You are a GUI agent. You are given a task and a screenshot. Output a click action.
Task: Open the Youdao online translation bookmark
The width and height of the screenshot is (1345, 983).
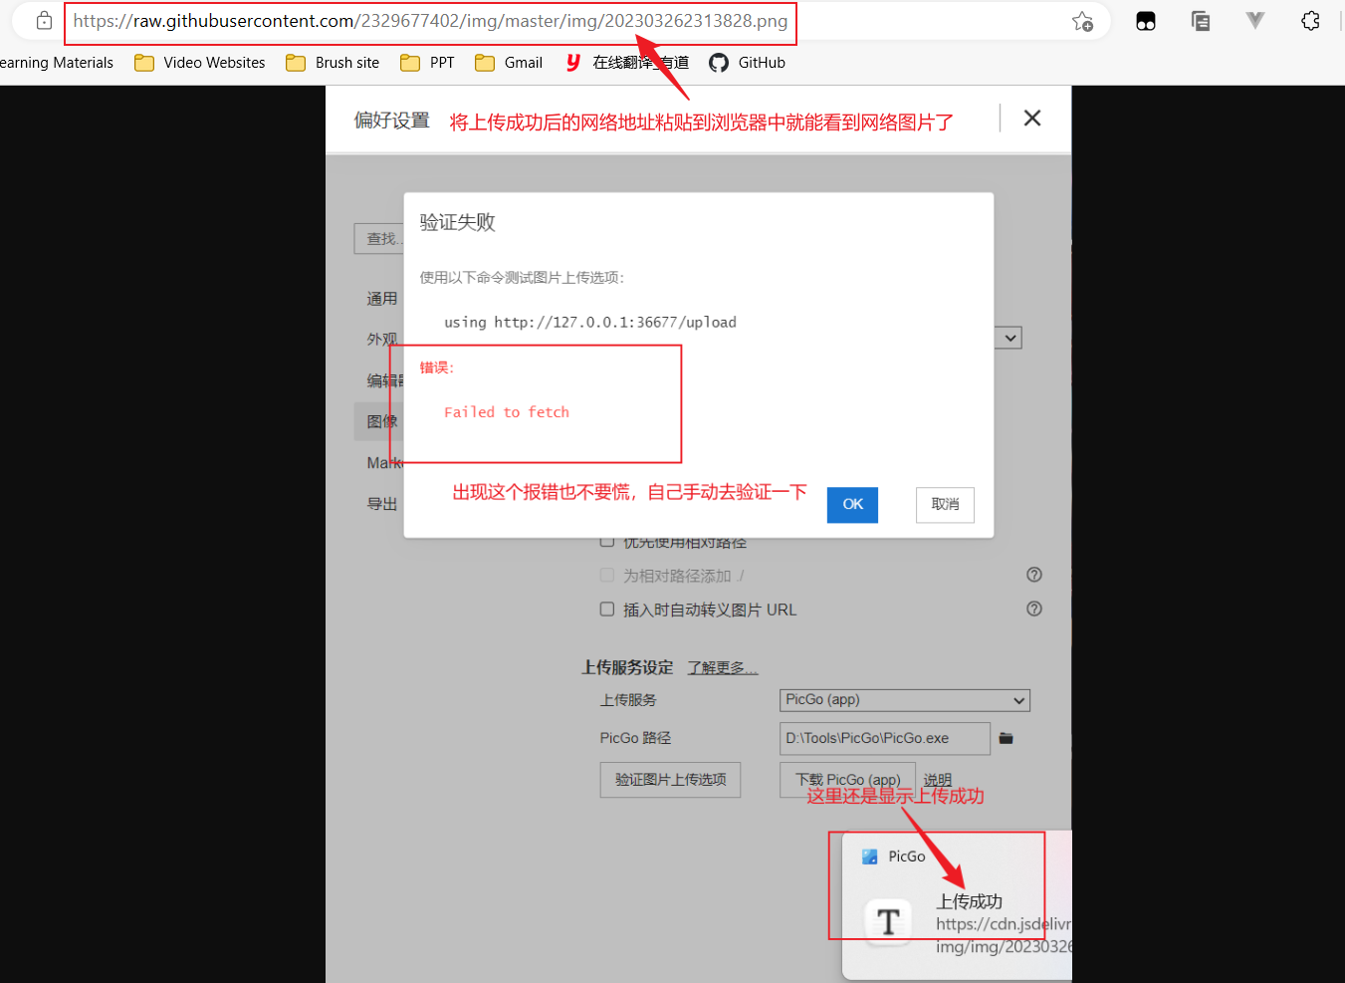[x=627, y=63]
